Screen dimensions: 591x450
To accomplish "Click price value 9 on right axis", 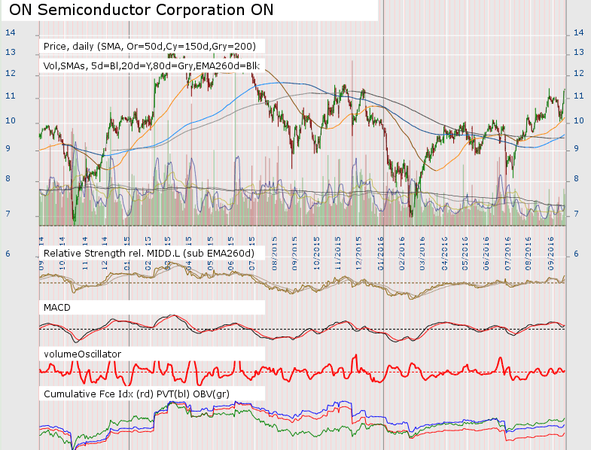I will tap(576, 148).
